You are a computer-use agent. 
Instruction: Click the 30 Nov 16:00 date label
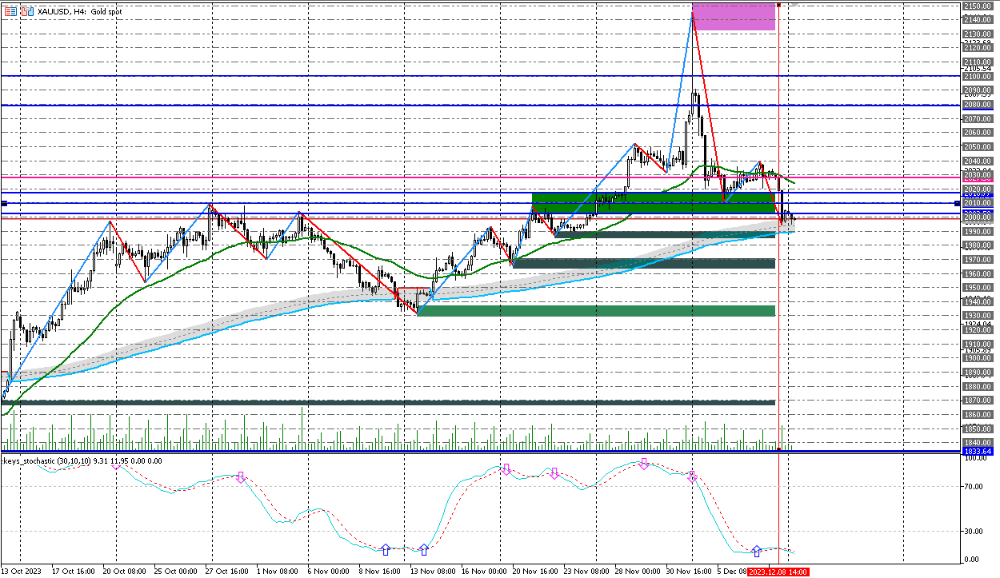click(689, 572)
